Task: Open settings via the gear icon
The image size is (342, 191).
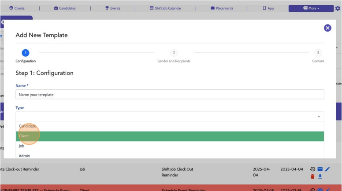Action: point(338,8)
